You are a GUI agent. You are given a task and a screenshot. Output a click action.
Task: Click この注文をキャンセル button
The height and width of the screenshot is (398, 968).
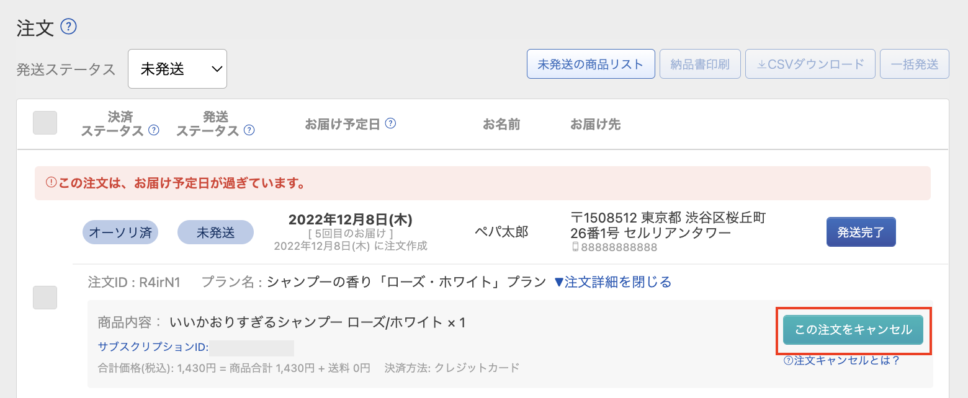853,330
